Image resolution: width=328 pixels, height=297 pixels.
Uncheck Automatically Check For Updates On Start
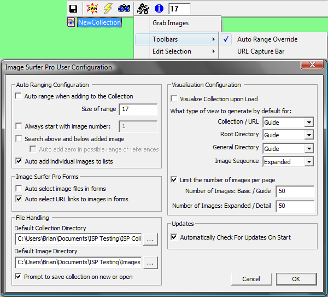tap(174, 237)
